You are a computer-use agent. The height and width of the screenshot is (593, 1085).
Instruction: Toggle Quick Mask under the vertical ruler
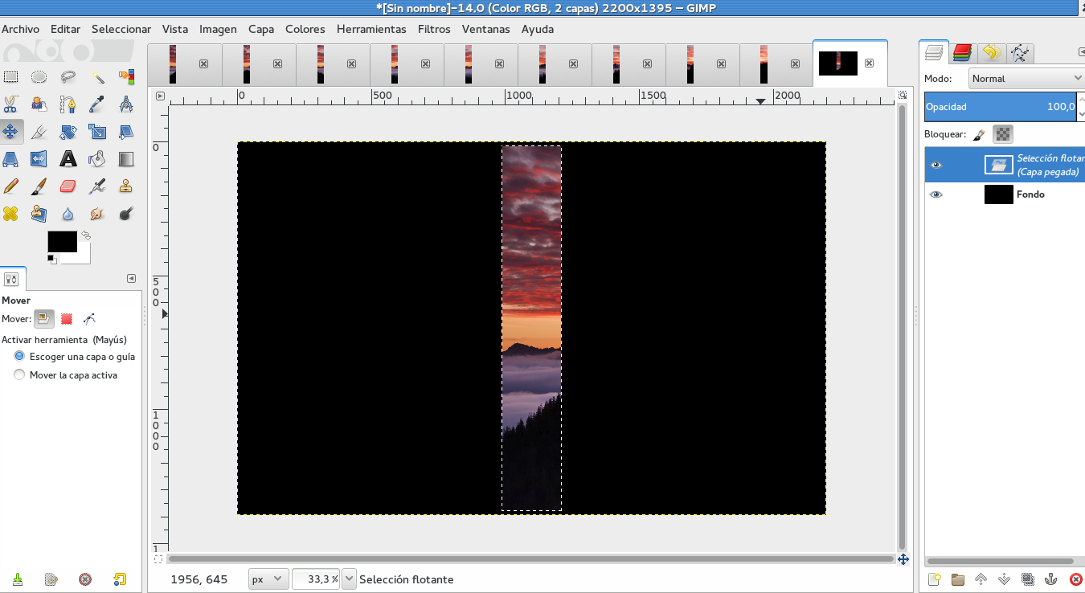coord(158,558)
